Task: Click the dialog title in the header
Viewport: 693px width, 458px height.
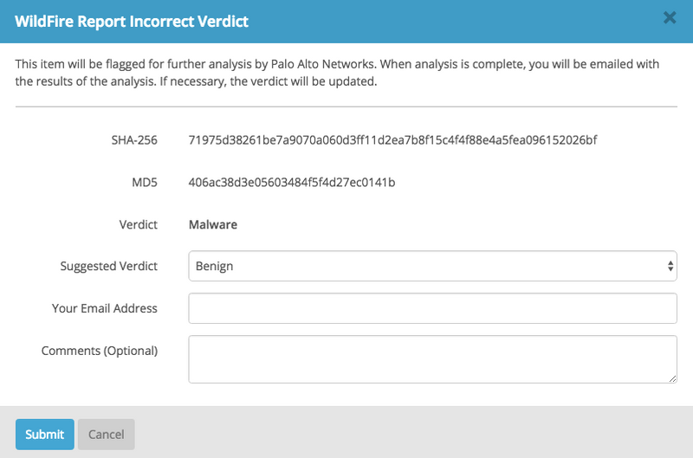Action: [132, 22]
